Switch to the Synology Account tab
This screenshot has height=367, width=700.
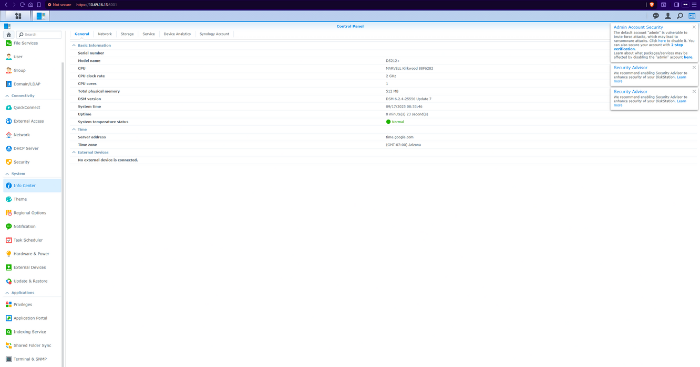(214, 34)
